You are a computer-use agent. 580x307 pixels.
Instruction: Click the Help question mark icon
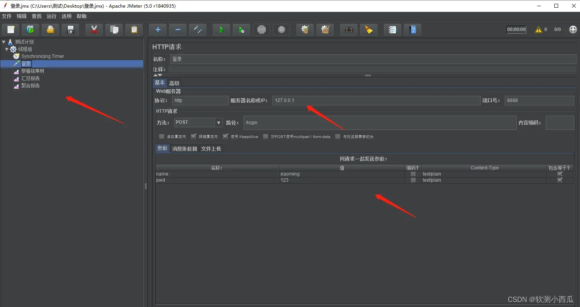413,30
